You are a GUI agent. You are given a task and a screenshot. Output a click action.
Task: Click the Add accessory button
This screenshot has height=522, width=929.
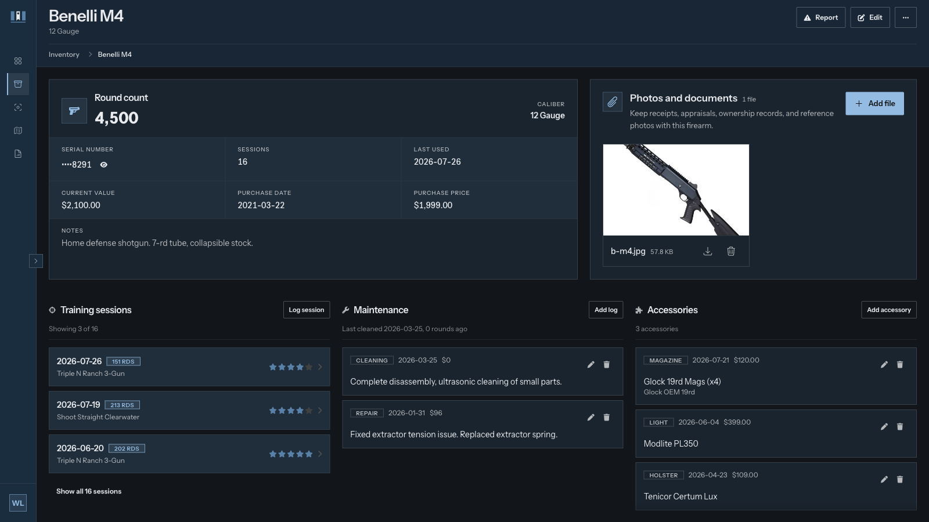[x=889, y=310]
